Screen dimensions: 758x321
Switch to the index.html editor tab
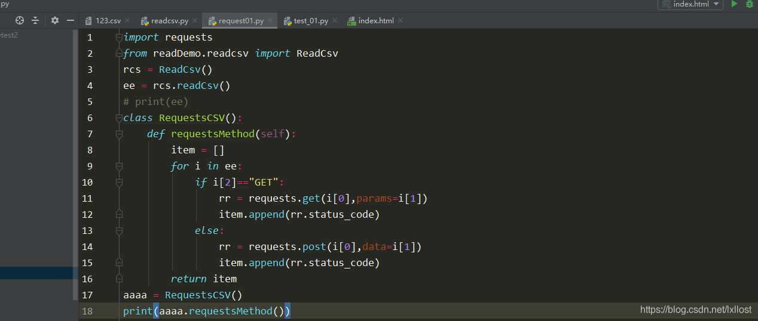pos(375,21)
